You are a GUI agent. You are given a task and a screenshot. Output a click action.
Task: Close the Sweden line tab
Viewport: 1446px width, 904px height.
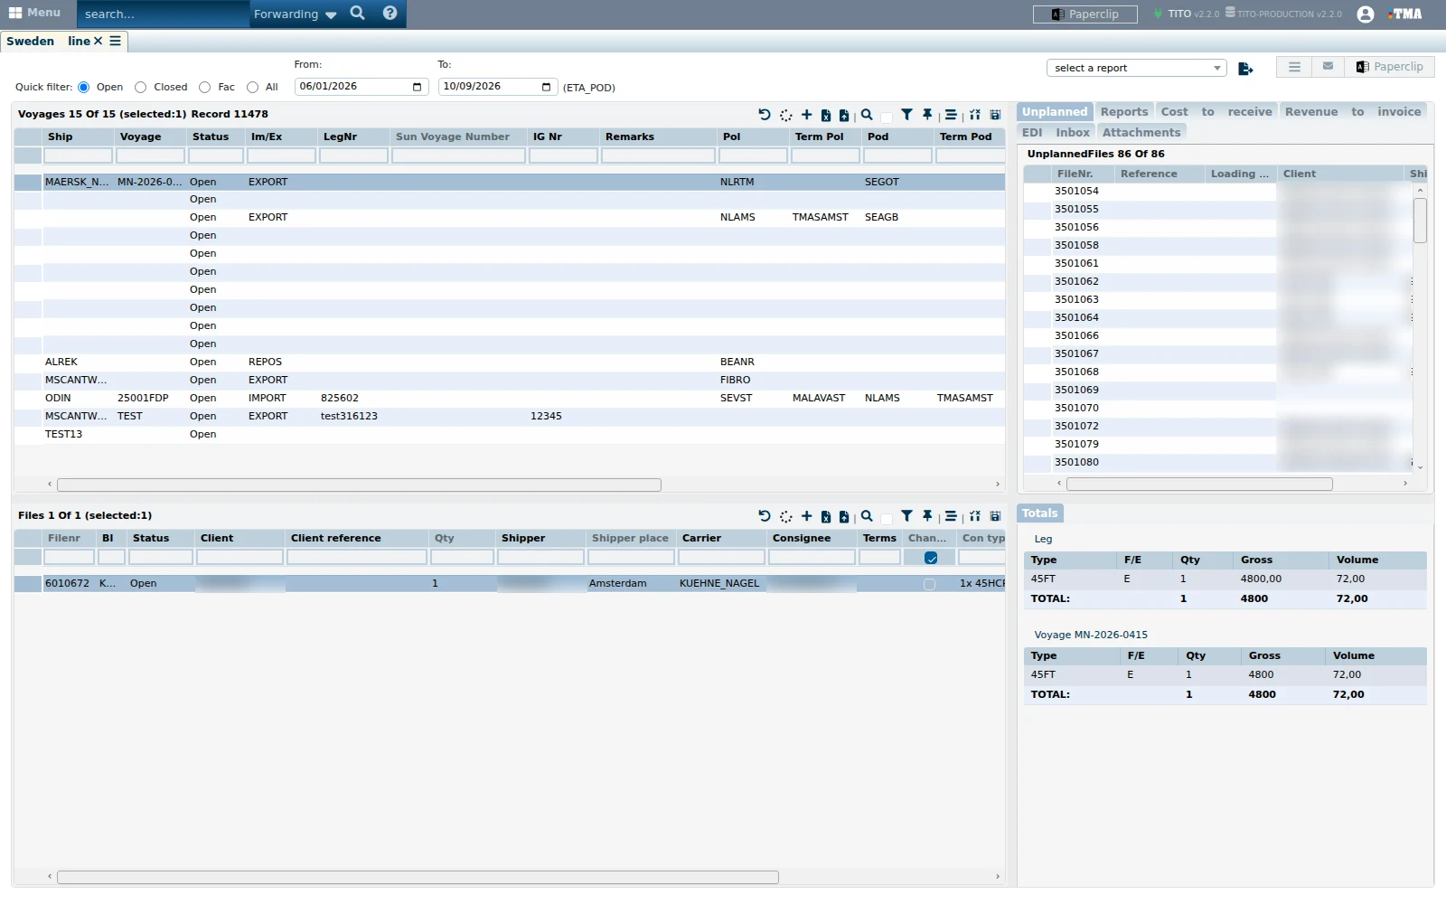click(x=98, y=41)
